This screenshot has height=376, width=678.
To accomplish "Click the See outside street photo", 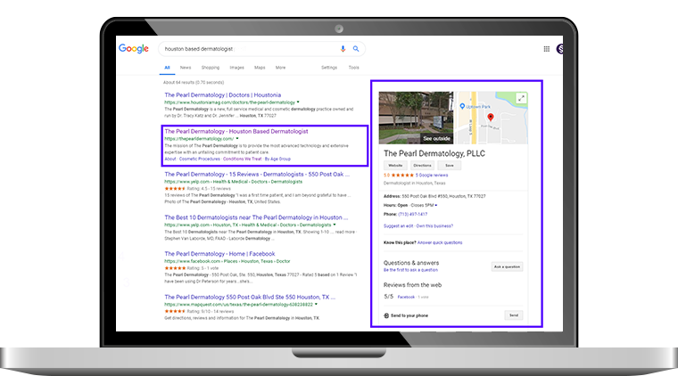I will (416, 118).
